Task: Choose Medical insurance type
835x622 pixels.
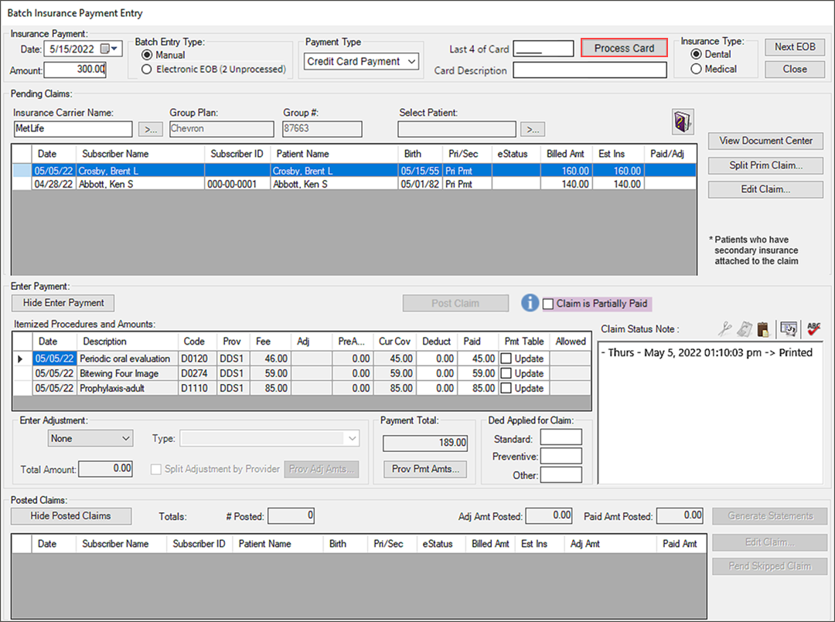Action: tap(696, 69)
